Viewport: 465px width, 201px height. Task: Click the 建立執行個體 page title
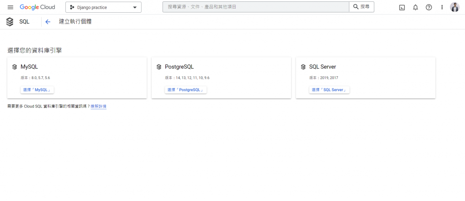click(x=75, y=22)
